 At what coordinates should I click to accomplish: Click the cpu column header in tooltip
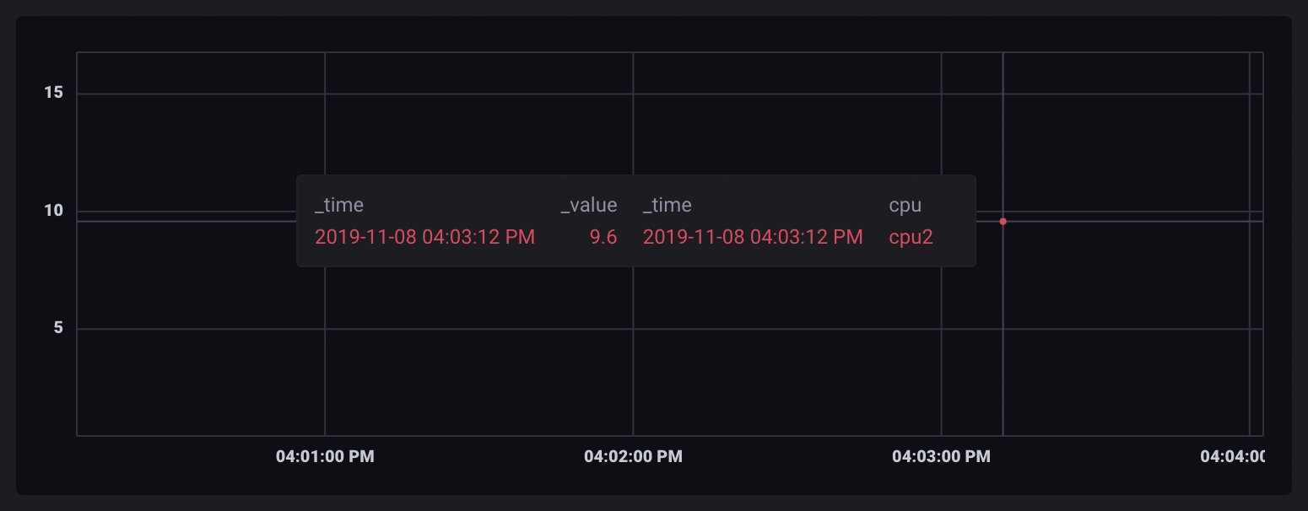(905, 205)
